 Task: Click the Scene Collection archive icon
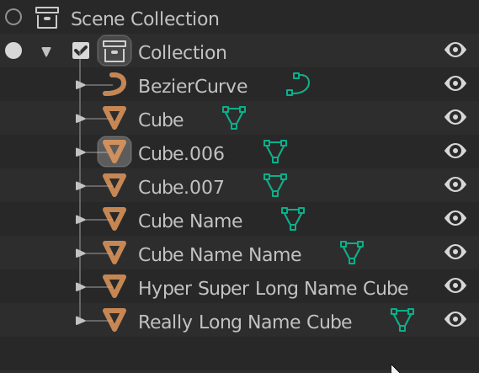47,18
